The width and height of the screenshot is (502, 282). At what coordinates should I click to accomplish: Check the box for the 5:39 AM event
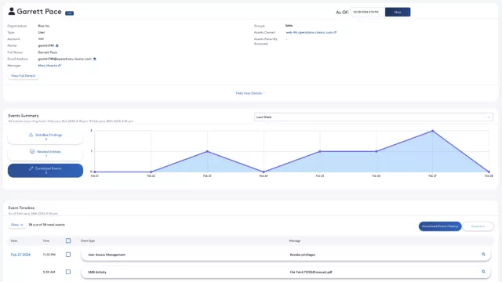click(68, 272)
